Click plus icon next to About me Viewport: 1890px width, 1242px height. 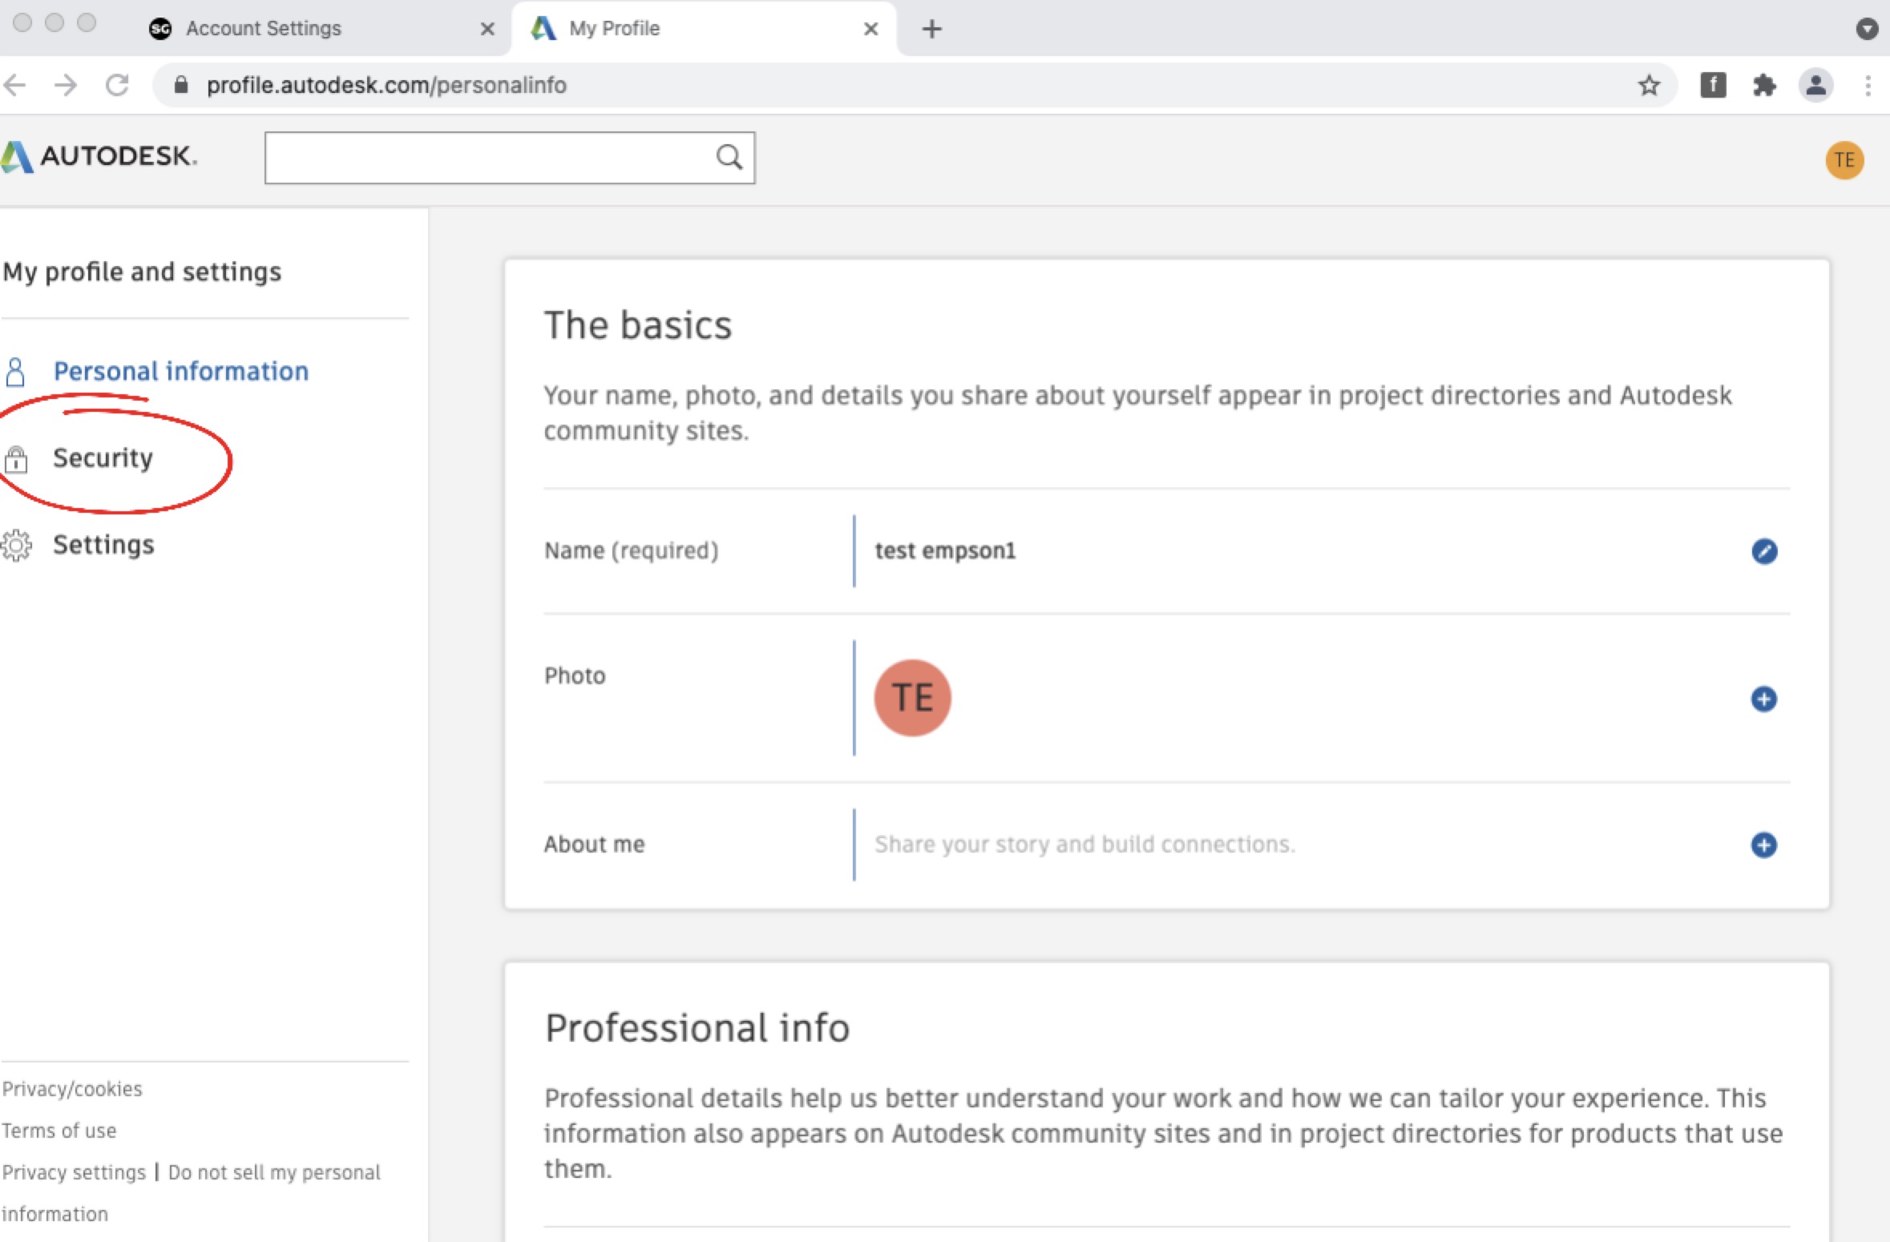click(x=1763, y=845)
